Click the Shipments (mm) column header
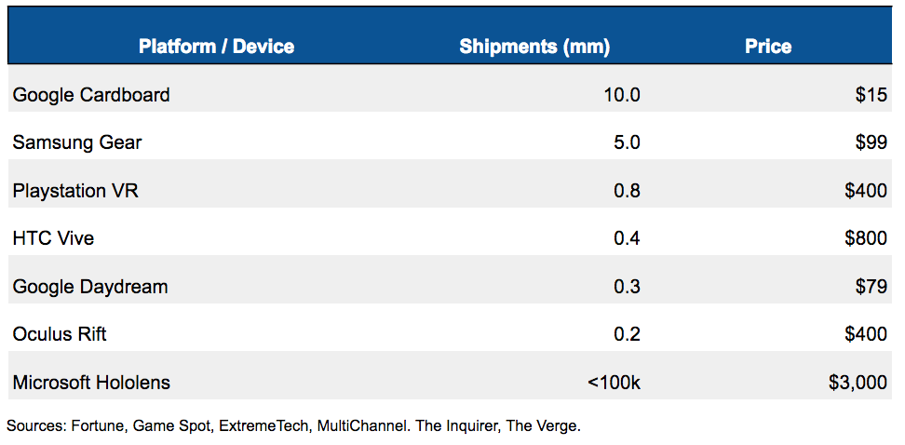Image resolution: width=905 pixels, height=445 pixels. [x=534, y=47]
